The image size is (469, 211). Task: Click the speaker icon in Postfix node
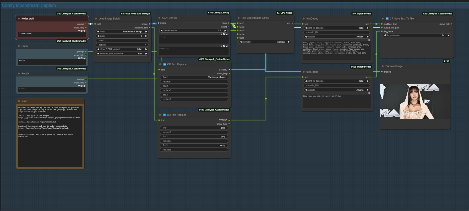point(84,86)
